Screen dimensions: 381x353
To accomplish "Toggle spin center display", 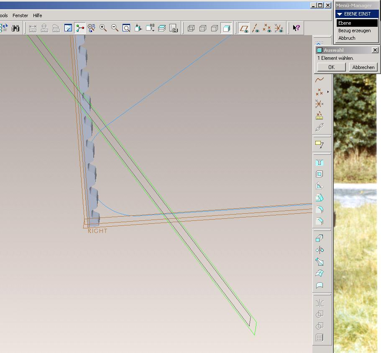I will 80,28.
